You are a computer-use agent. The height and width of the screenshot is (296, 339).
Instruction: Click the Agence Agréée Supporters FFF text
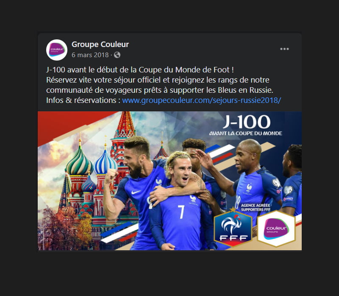pyautogui.click(x=256, y=207)
